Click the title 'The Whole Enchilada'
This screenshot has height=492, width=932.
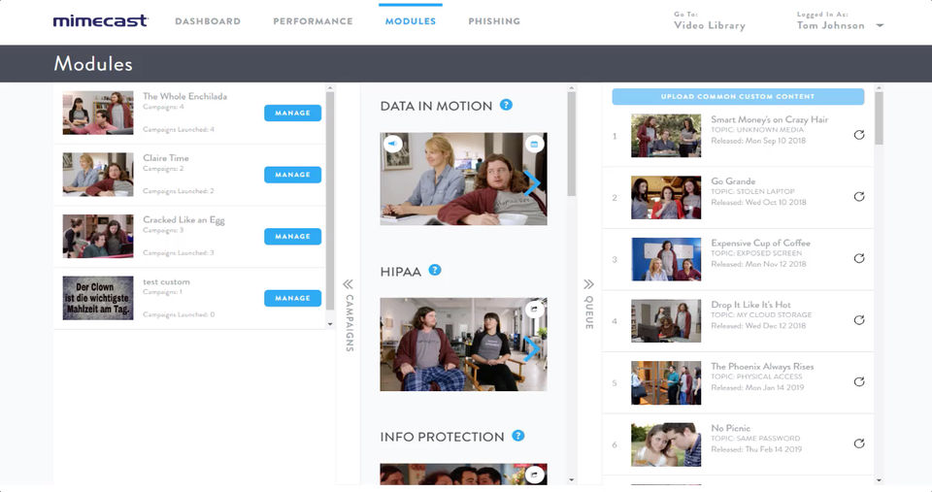pos(184,96)
